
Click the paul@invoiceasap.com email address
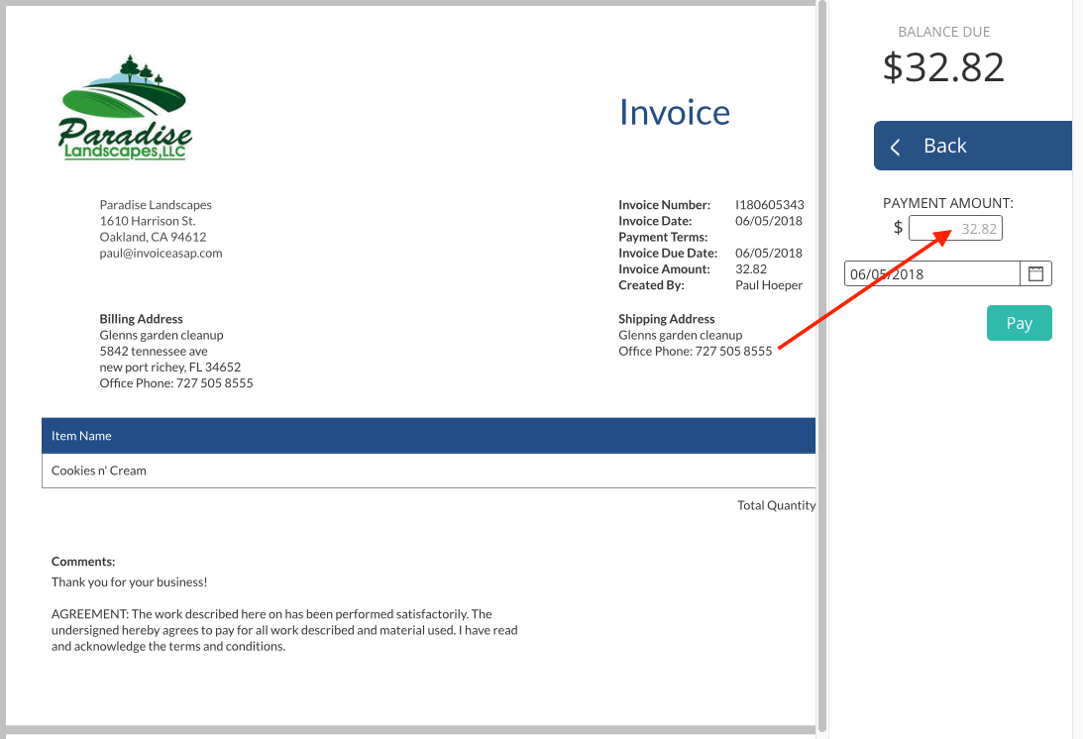tap(161, 253)
